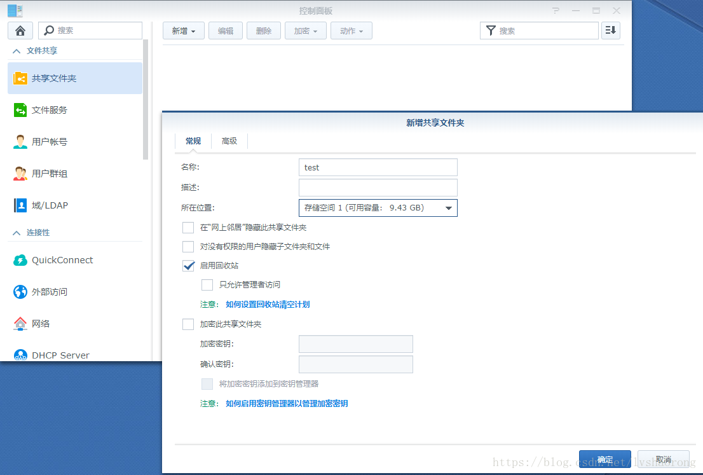
Task: Open File Services (文件服务) icon
Action: [x=20, y=110]
